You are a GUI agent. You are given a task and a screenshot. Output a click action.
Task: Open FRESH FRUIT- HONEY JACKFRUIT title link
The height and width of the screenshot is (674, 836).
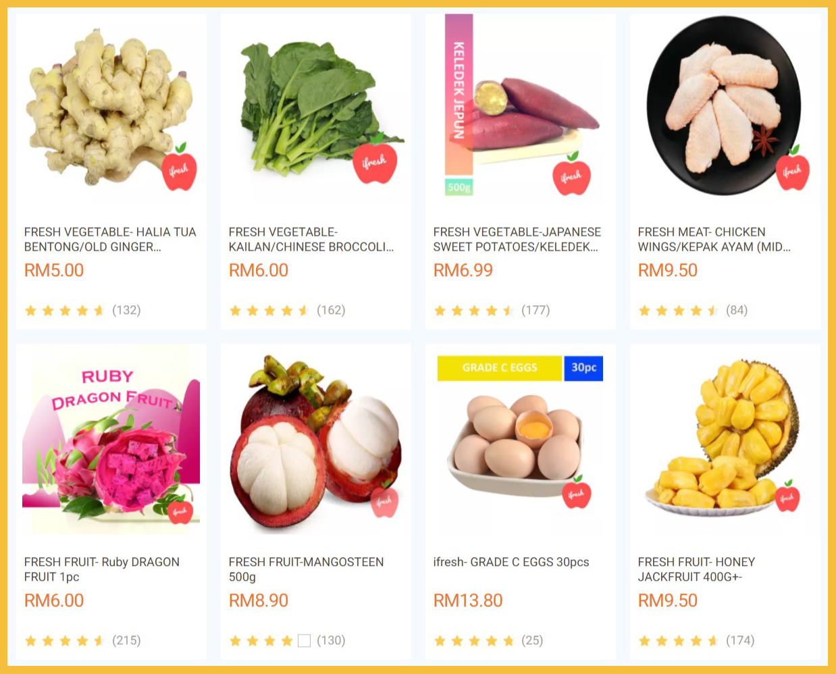696,569
